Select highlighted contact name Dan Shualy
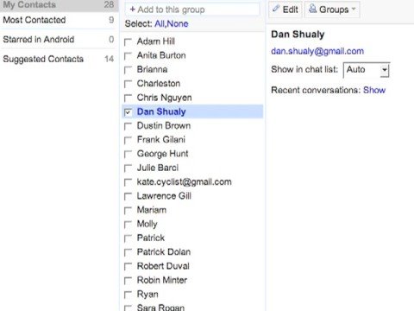 coord(161,111)
